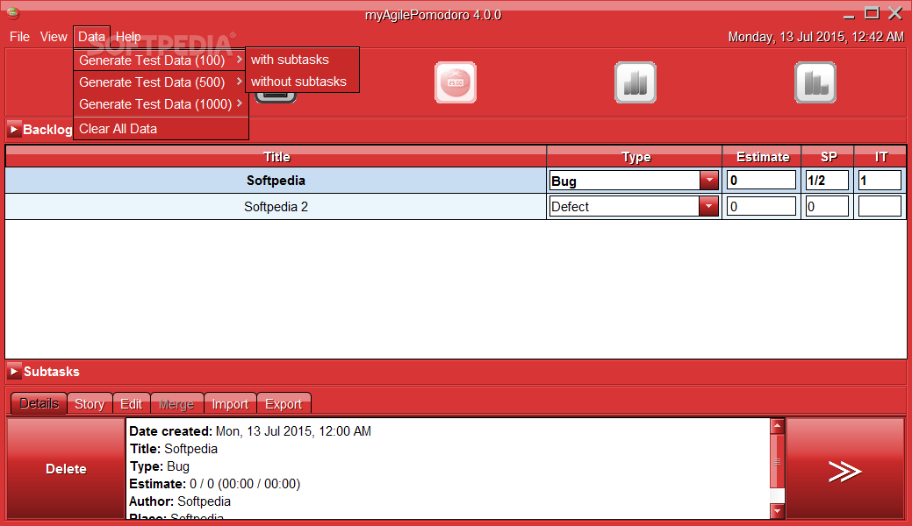This screenshot has width=912, height=526.
Task: Click the Delete button
Action: tap(66, 468)
